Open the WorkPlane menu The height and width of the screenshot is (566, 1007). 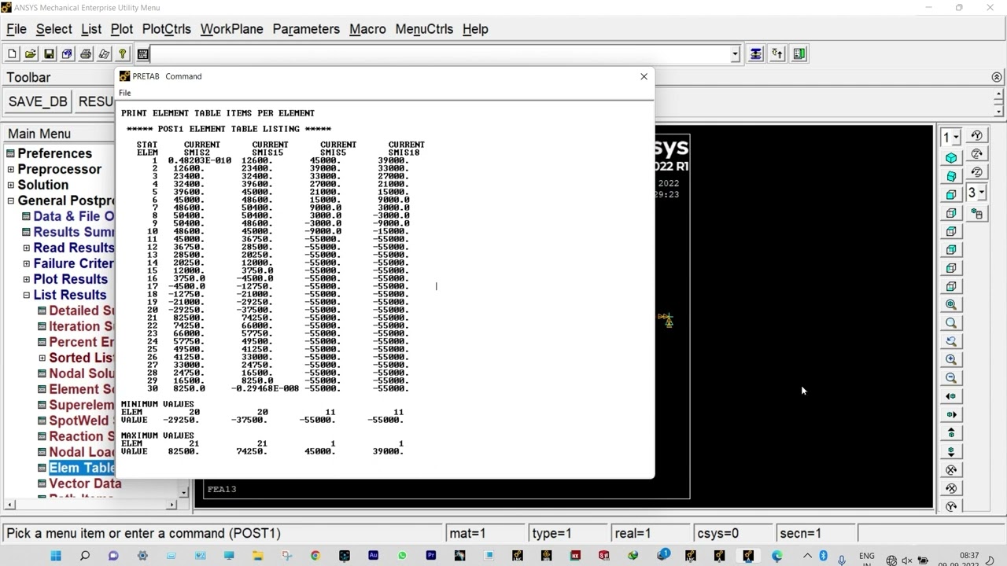(232, 29)
